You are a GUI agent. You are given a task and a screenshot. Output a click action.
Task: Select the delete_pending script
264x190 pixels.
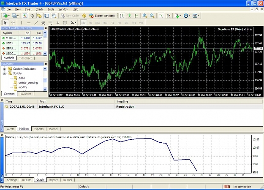click(x=28, y=83)
